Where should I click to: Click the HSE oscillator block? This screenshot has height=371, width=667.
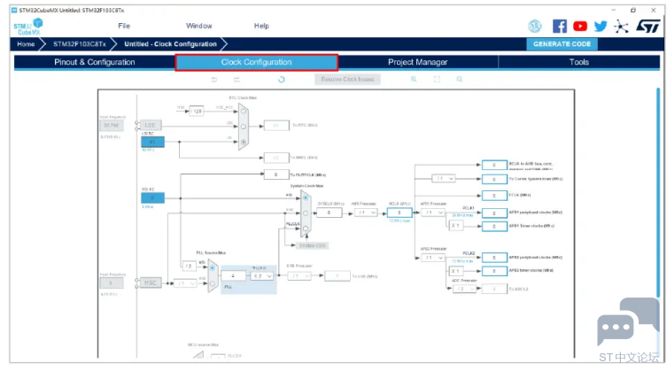tap(151, 283)
